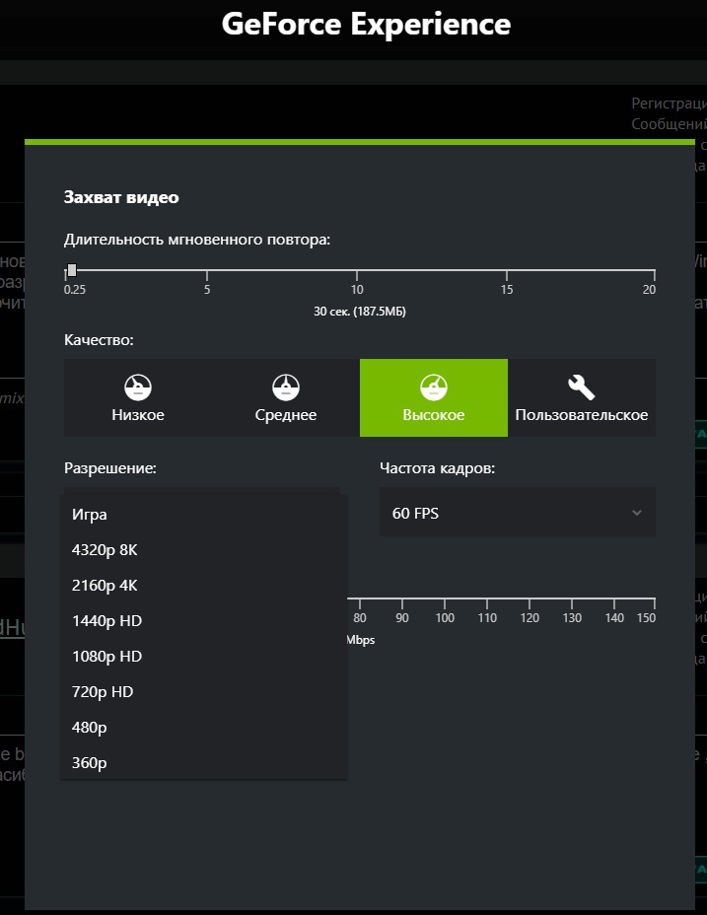Viewport: 707px width, 915px height.
Task: Choose 1440p HD resolution
Action: coord(204,621)
